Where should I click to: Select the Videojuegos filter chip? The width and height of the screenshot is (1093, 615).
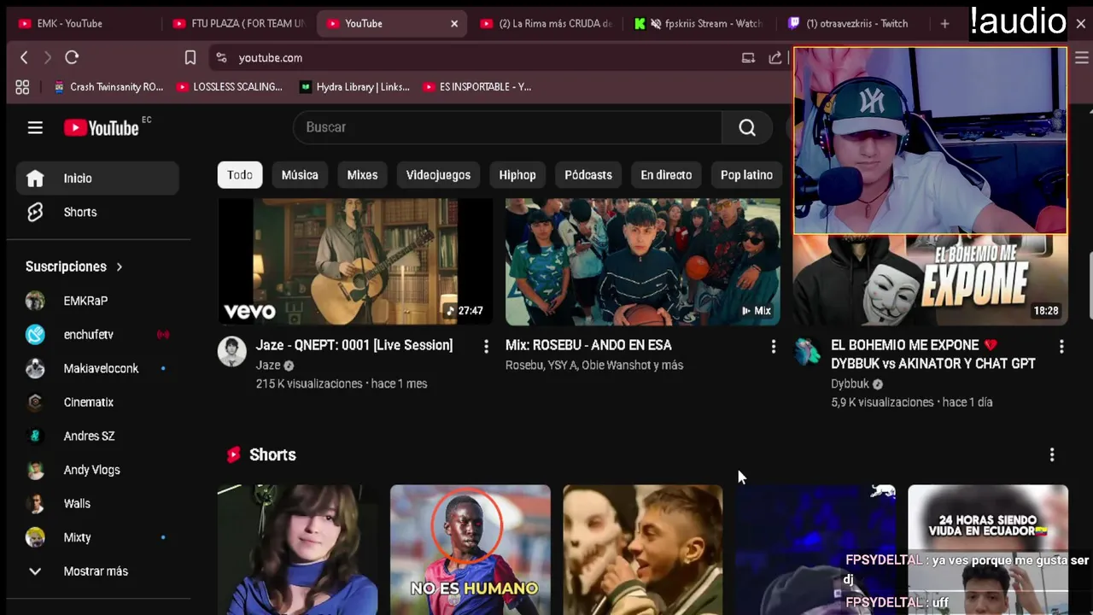438,174
